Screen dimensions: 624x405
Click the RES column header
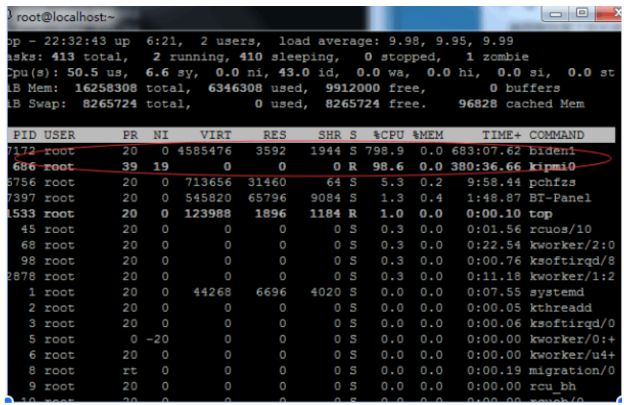[275, 136]
